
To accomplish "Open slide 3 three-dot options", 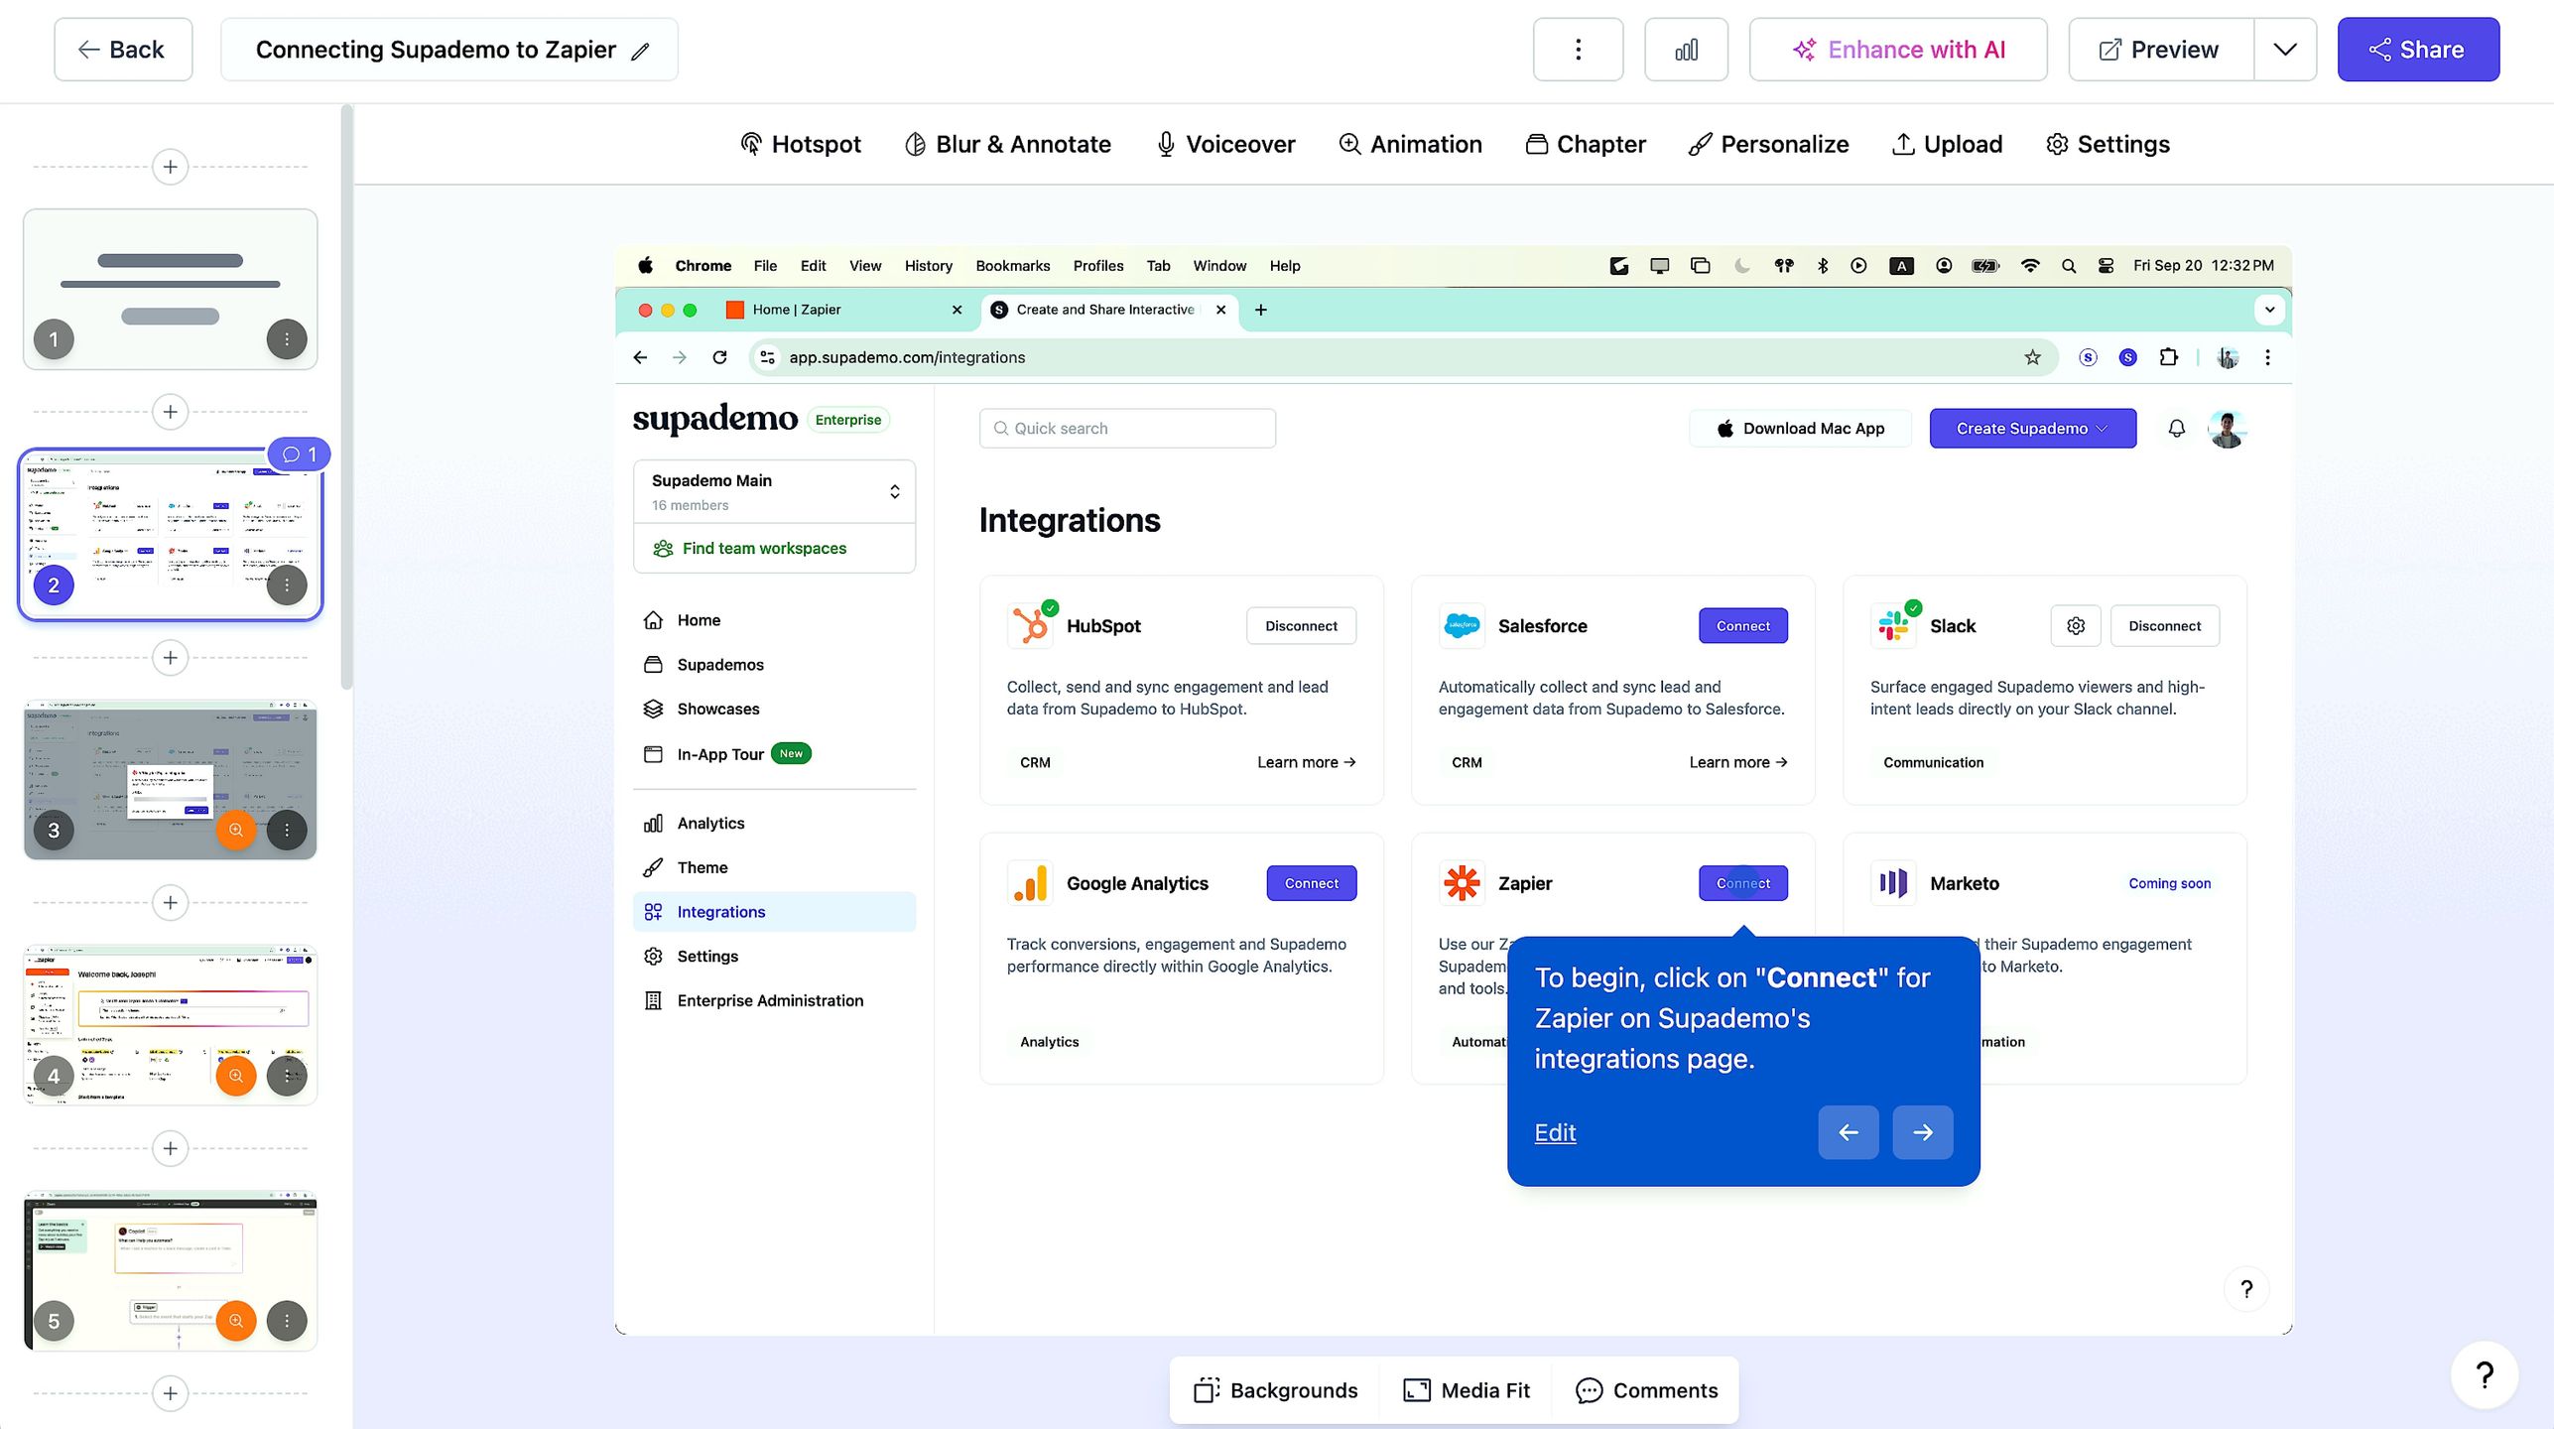I will pyautogui.click(x=287, y=830).
